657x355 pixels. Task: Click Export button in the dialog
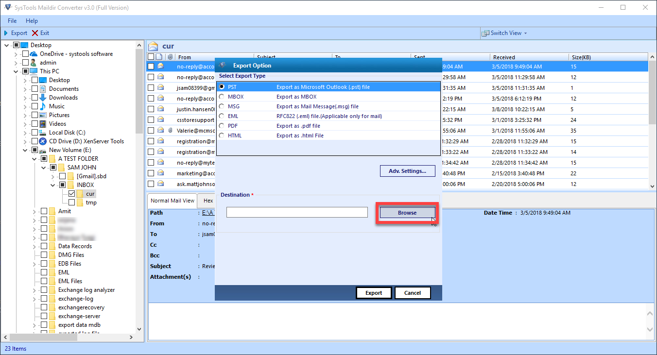pyautogui.click(x=374, y=293)
